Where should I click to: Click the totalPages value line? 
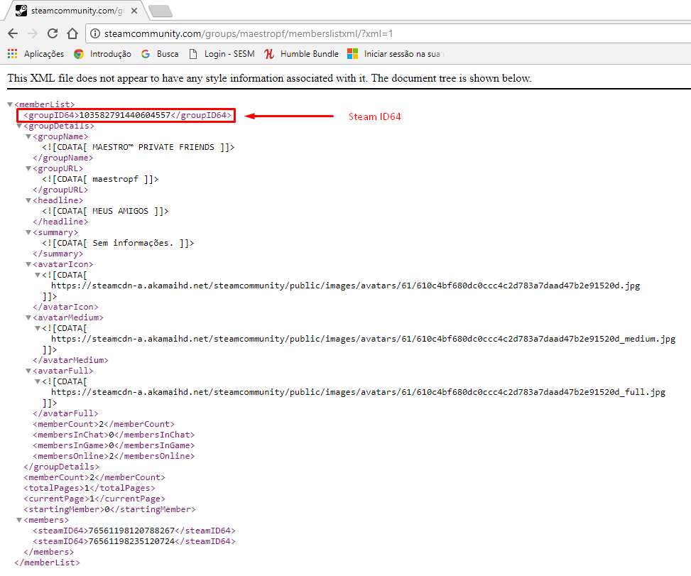tap(89, 488)
